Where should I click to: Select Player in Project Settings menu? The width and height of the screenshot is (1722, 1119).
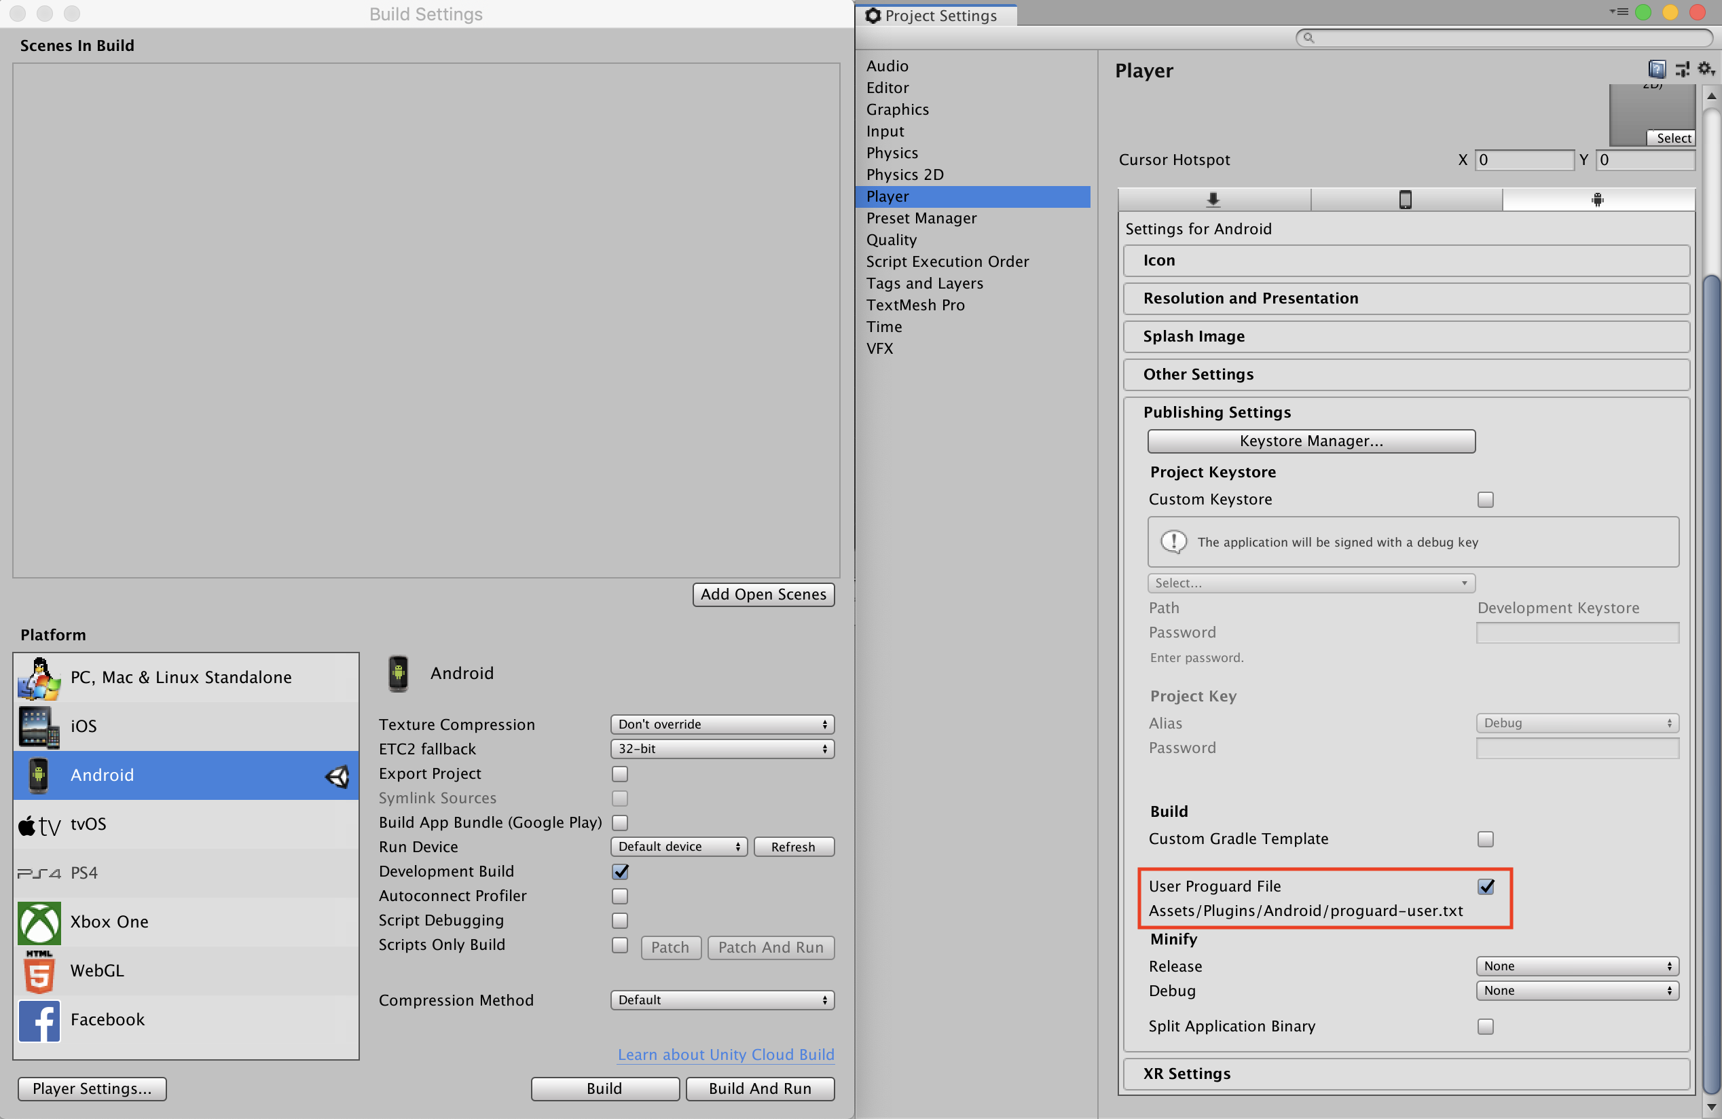coord(973,196)
